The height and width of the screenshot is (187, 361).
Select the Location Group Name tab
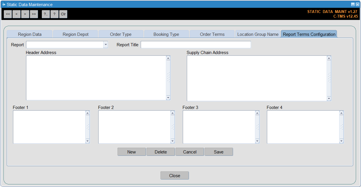tap(258, 34)
